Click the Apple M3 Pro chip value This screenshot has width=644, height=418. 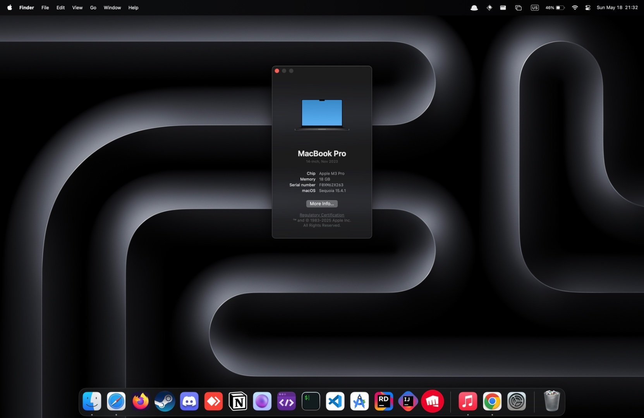331,173
